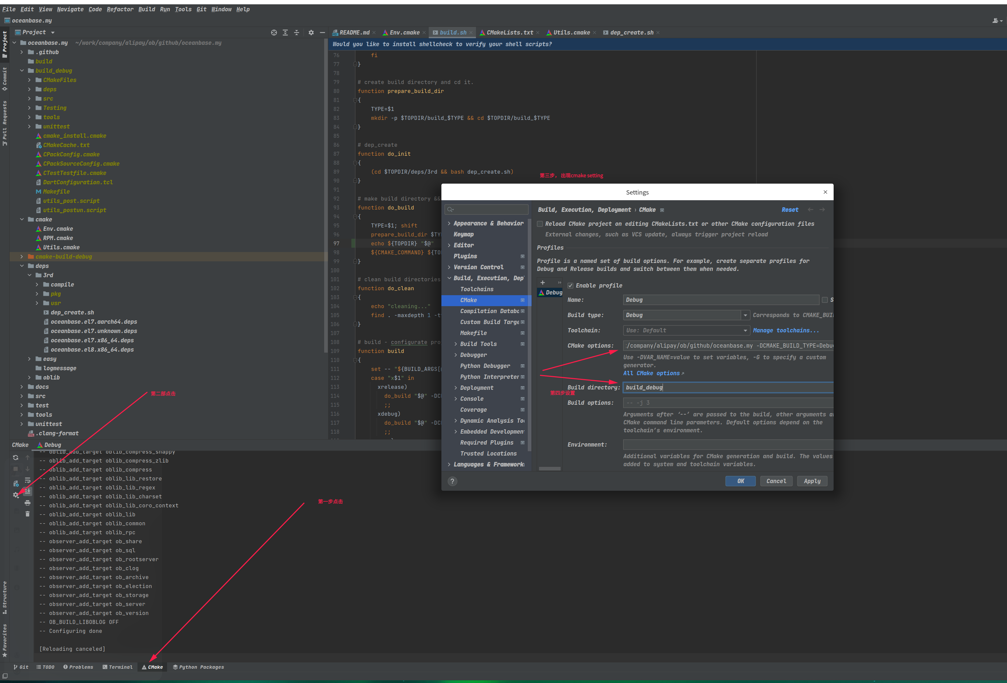Toggle scroll to end in CMake output
This screenshot has width=1007, height=683.
[x=27, y=491]
